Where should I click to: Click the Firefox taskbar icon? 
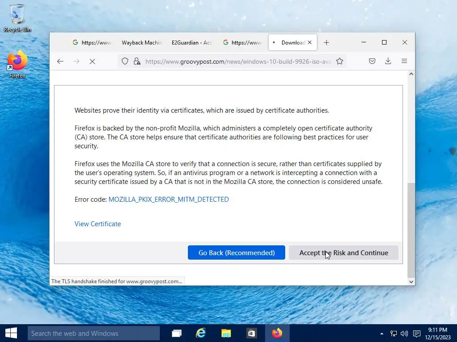(x=277, y=333)
